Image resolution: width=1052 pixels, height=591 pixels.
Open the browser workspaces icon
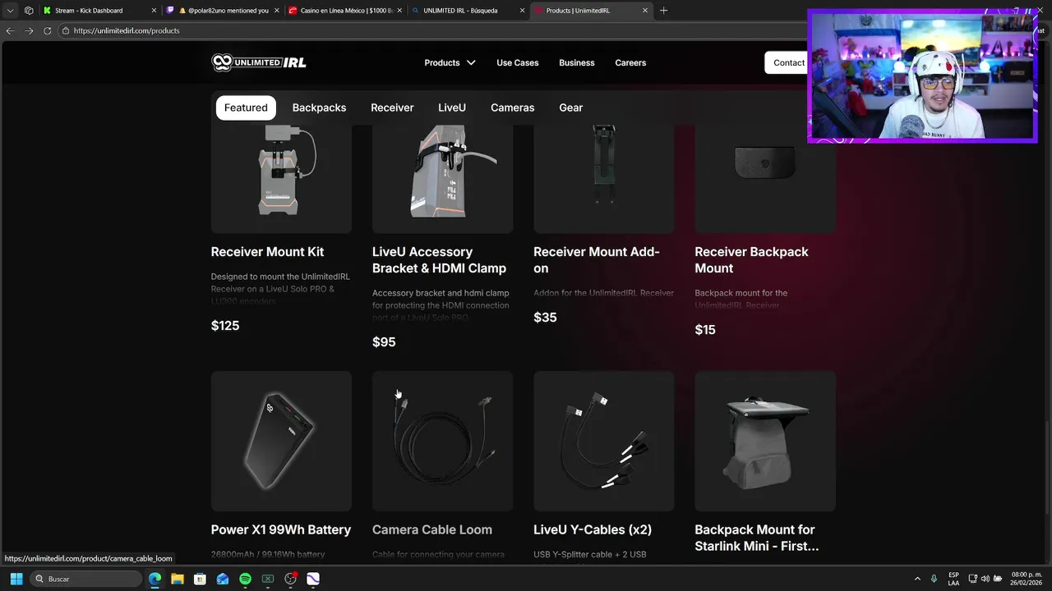pyautogui.click(x=29, y=11)
